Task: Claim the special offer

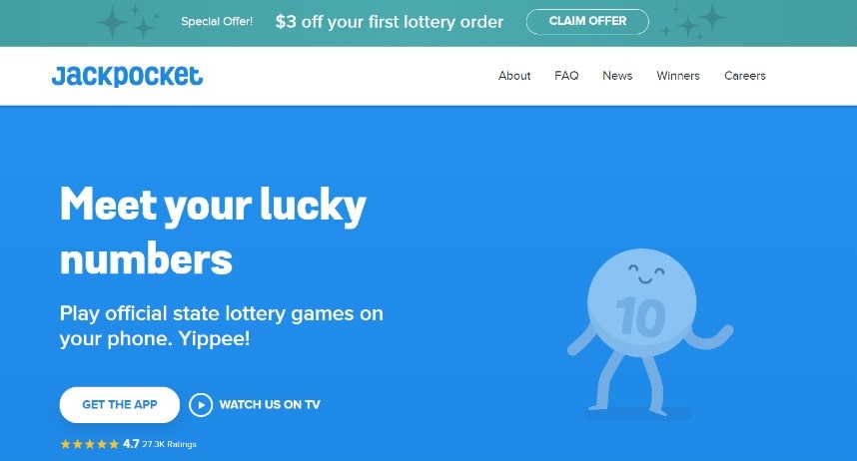Action: (x=587, y=21)
